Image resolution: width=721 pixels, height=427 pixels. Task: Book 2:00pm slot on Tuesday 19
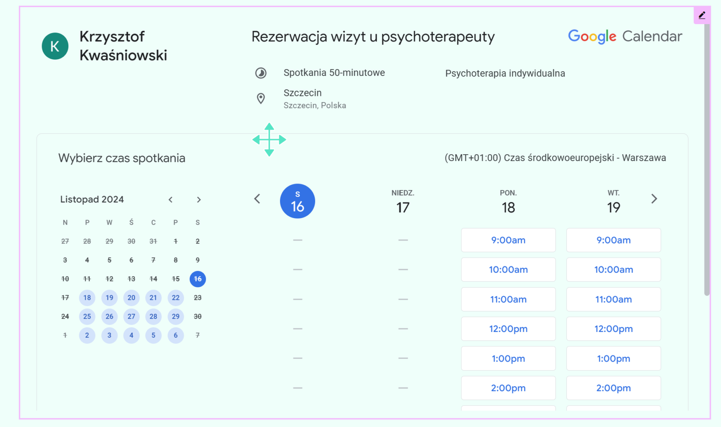(x=613, y=388)
